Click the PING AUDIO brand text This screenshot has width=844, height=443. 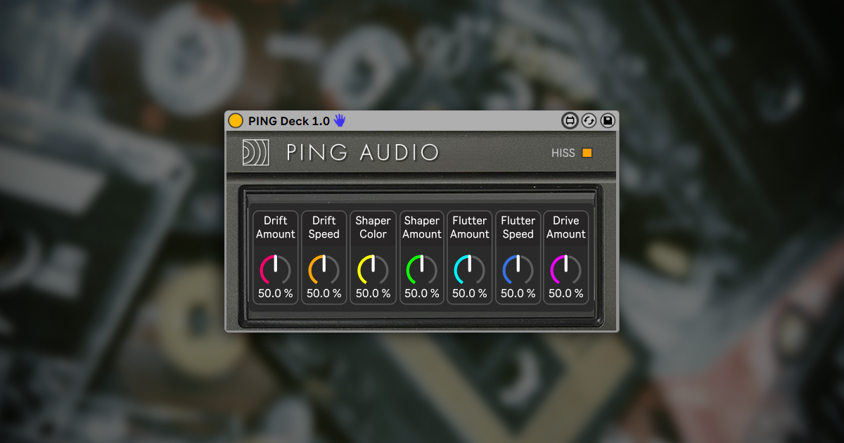coord(362,153)
